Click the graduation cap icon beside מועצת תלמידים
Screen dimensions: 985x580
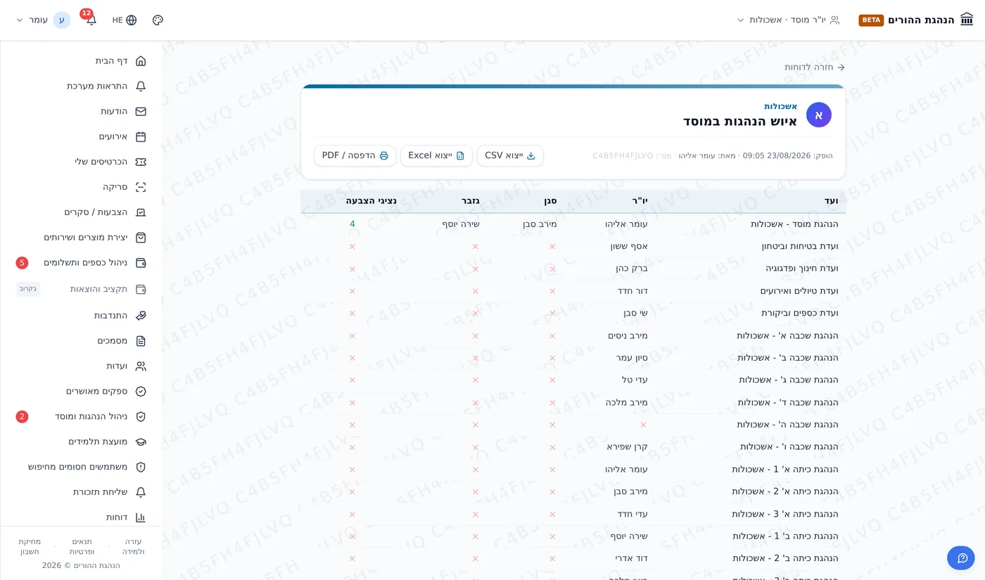click(141, 442)
